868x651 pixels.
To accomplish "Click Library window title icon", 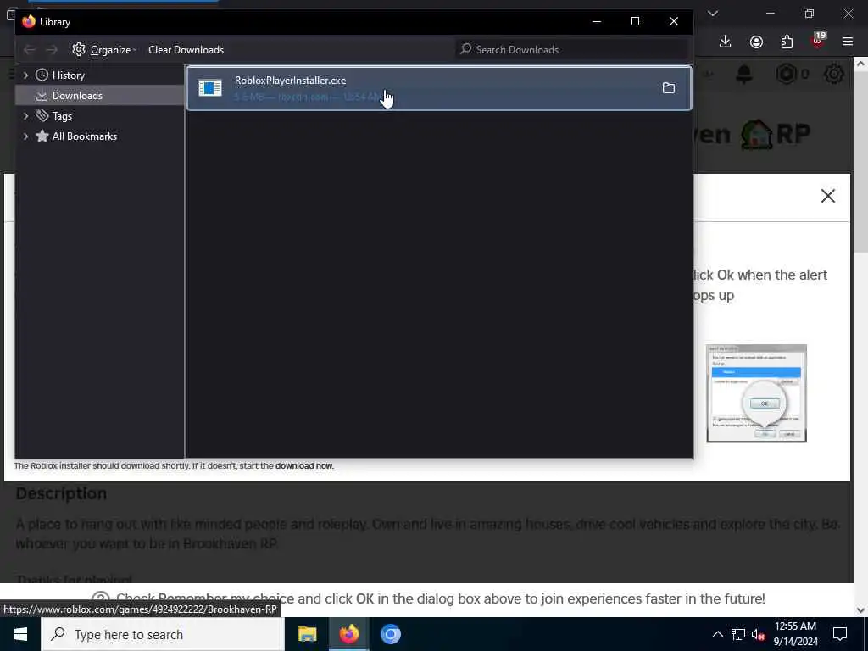I will tap(29, 21).
